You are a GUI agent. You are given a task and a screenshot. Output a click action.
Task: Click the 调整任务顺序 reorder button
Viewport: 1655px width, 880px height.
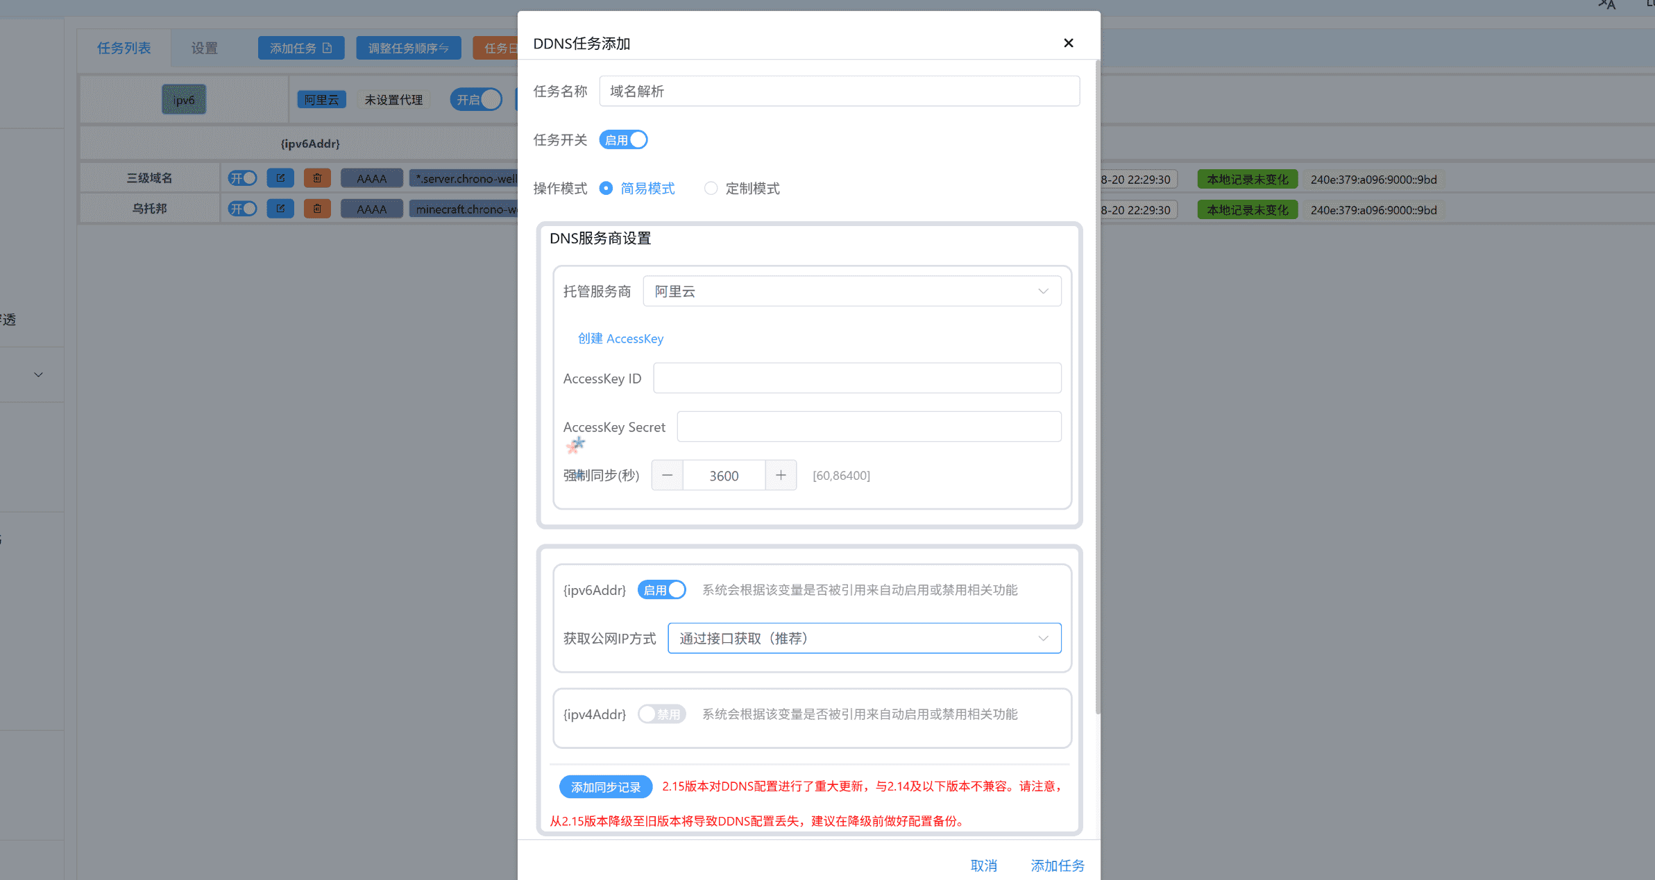[409, 47]
